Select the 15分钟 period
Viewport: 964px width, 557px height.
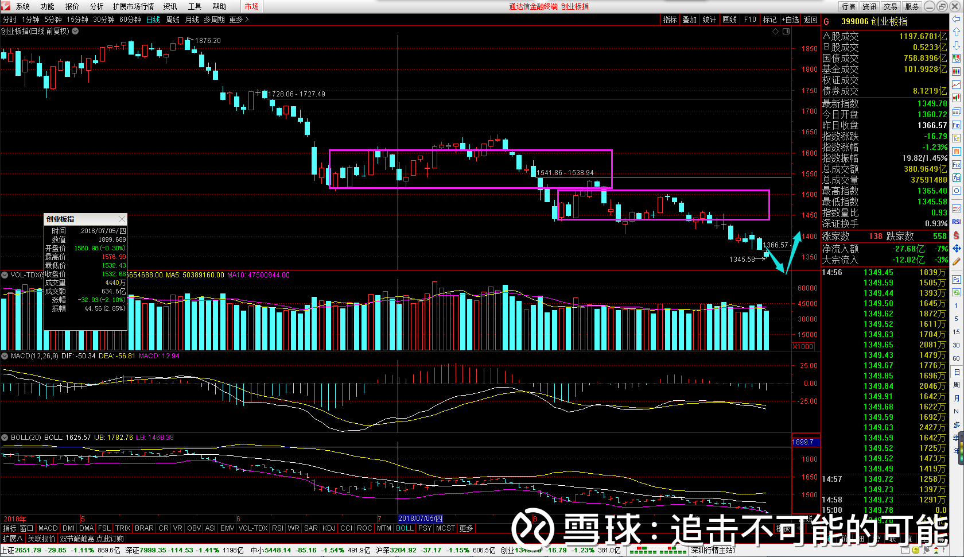[77, 20]
